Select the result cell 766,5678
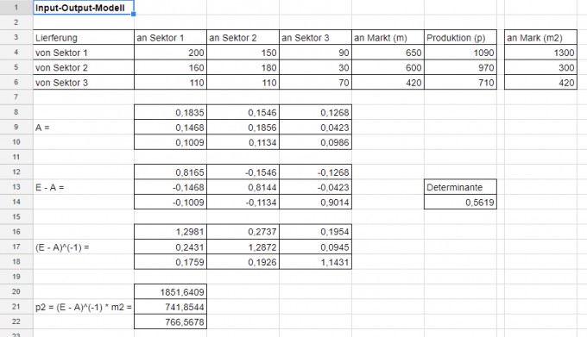The height and width of the screenshot is (337, 587). click(170, 321)
